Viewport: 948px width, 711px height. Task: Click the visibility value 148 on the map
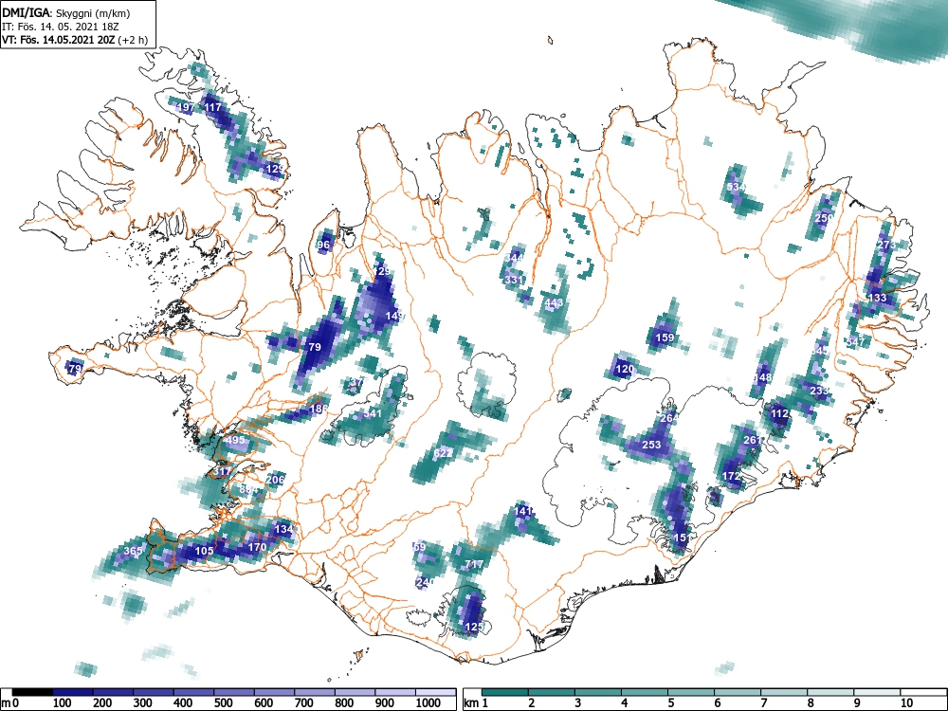(763, 378)
